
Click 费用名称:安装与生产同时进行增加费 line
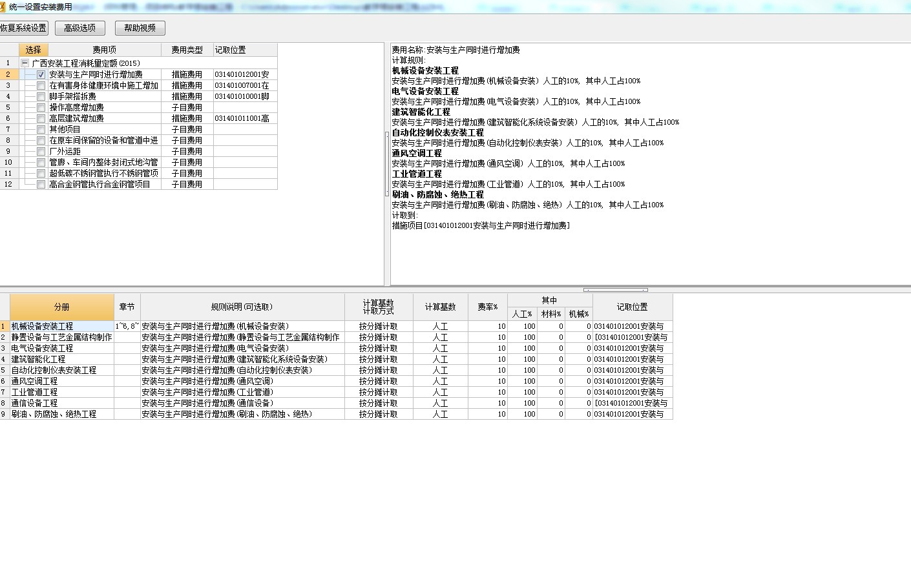456,50
